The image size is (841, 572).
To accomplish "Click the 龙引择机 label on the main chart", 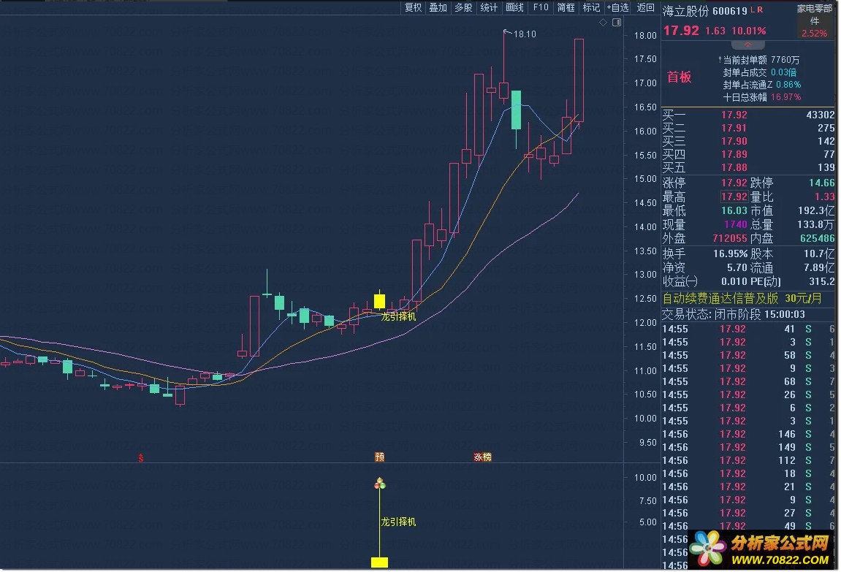I will [398, 316].
